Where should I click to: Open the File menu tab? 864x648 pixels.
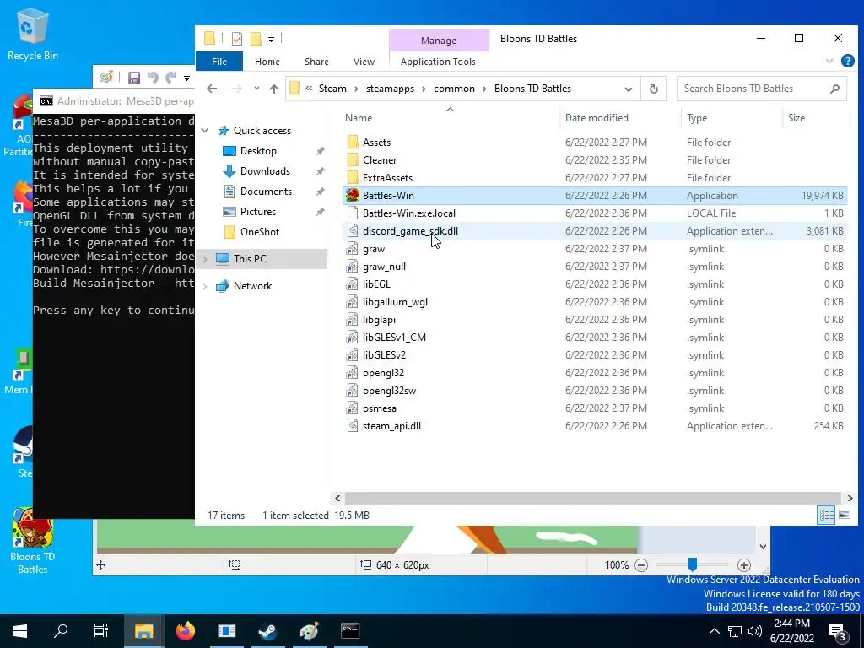pos(219,62)
